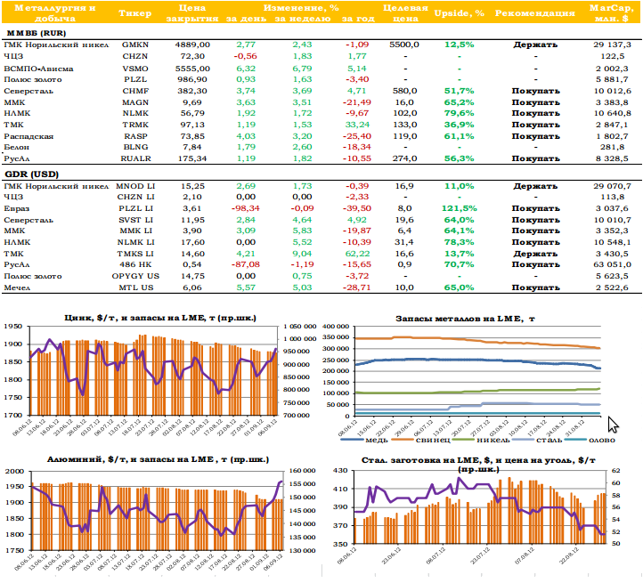Select 'Покупать' in the Мечел row

point(535,287)
